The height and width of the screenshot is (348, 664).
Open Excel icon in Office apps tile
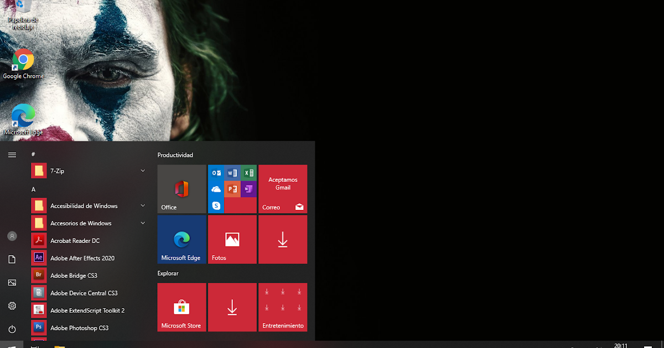[248, 173]
